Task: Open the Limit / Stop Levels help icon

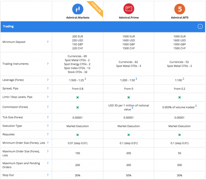Action: point(48,97)
